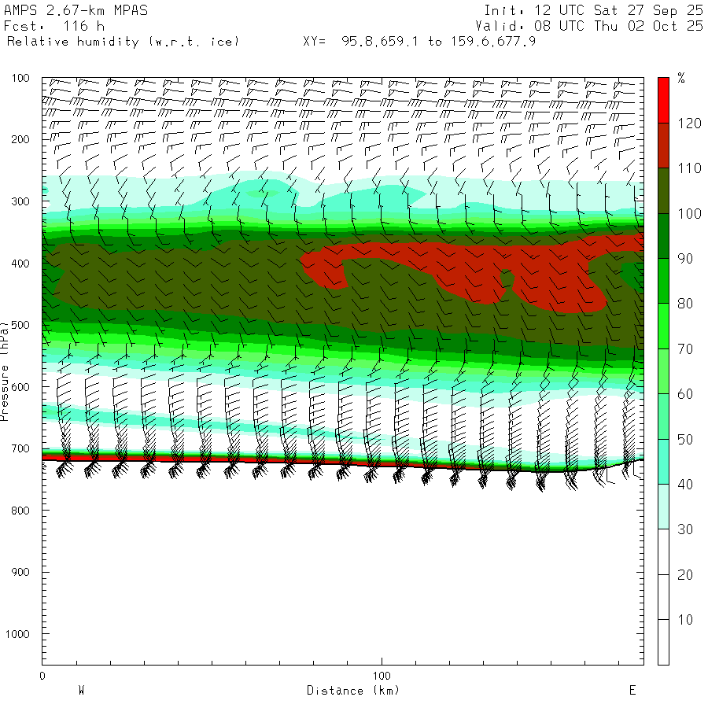Click the white swatch between 20 and 30

point(663,551)
